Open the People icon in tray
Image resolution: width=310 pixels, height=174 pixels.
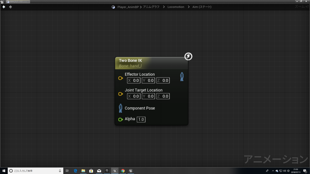pos(267,171)
